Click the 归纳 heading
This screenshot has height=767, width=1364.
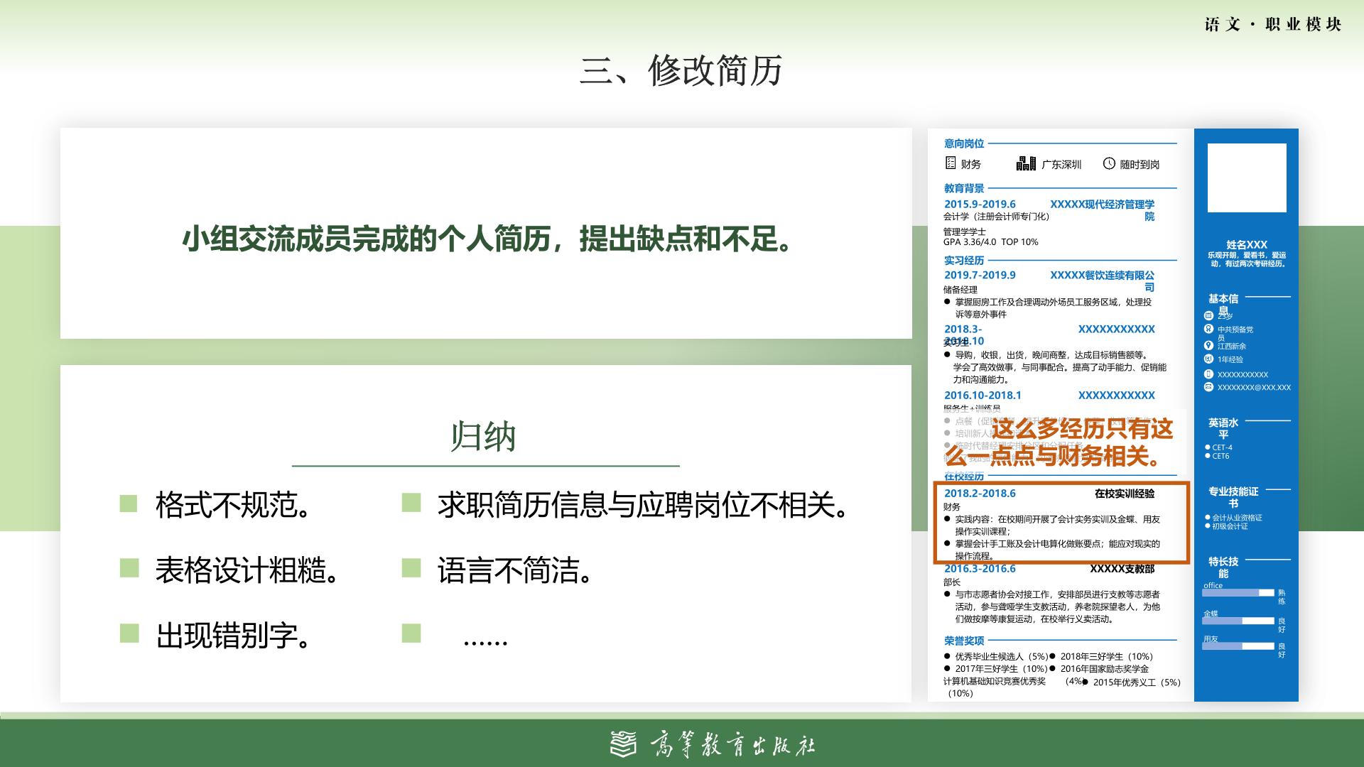[483, 437]
